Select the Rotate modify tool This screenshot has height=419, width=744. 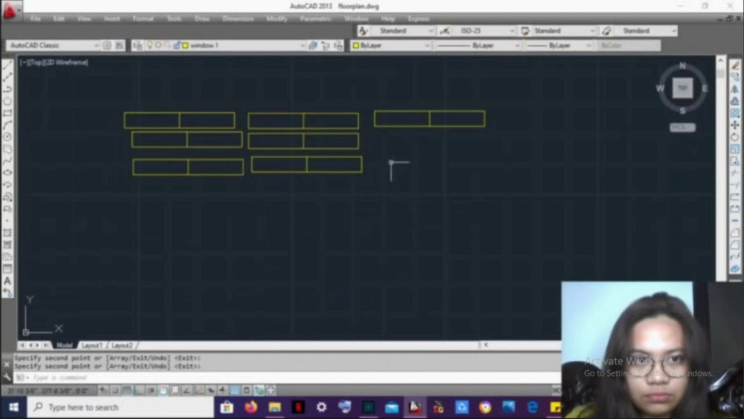tap(735, 137)
